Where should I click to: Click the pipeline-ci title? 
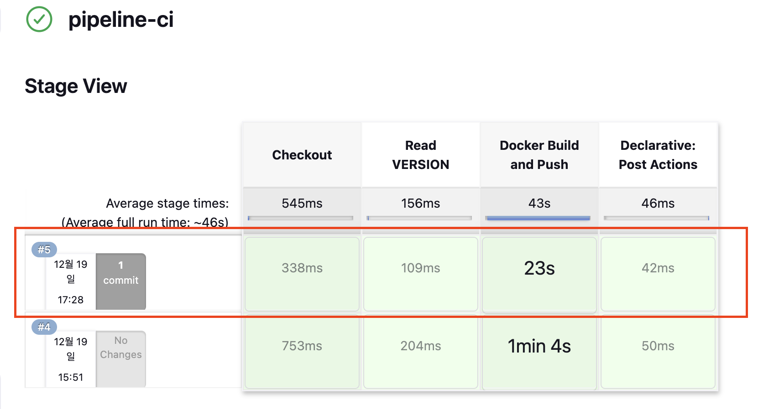tap(121, 20)
